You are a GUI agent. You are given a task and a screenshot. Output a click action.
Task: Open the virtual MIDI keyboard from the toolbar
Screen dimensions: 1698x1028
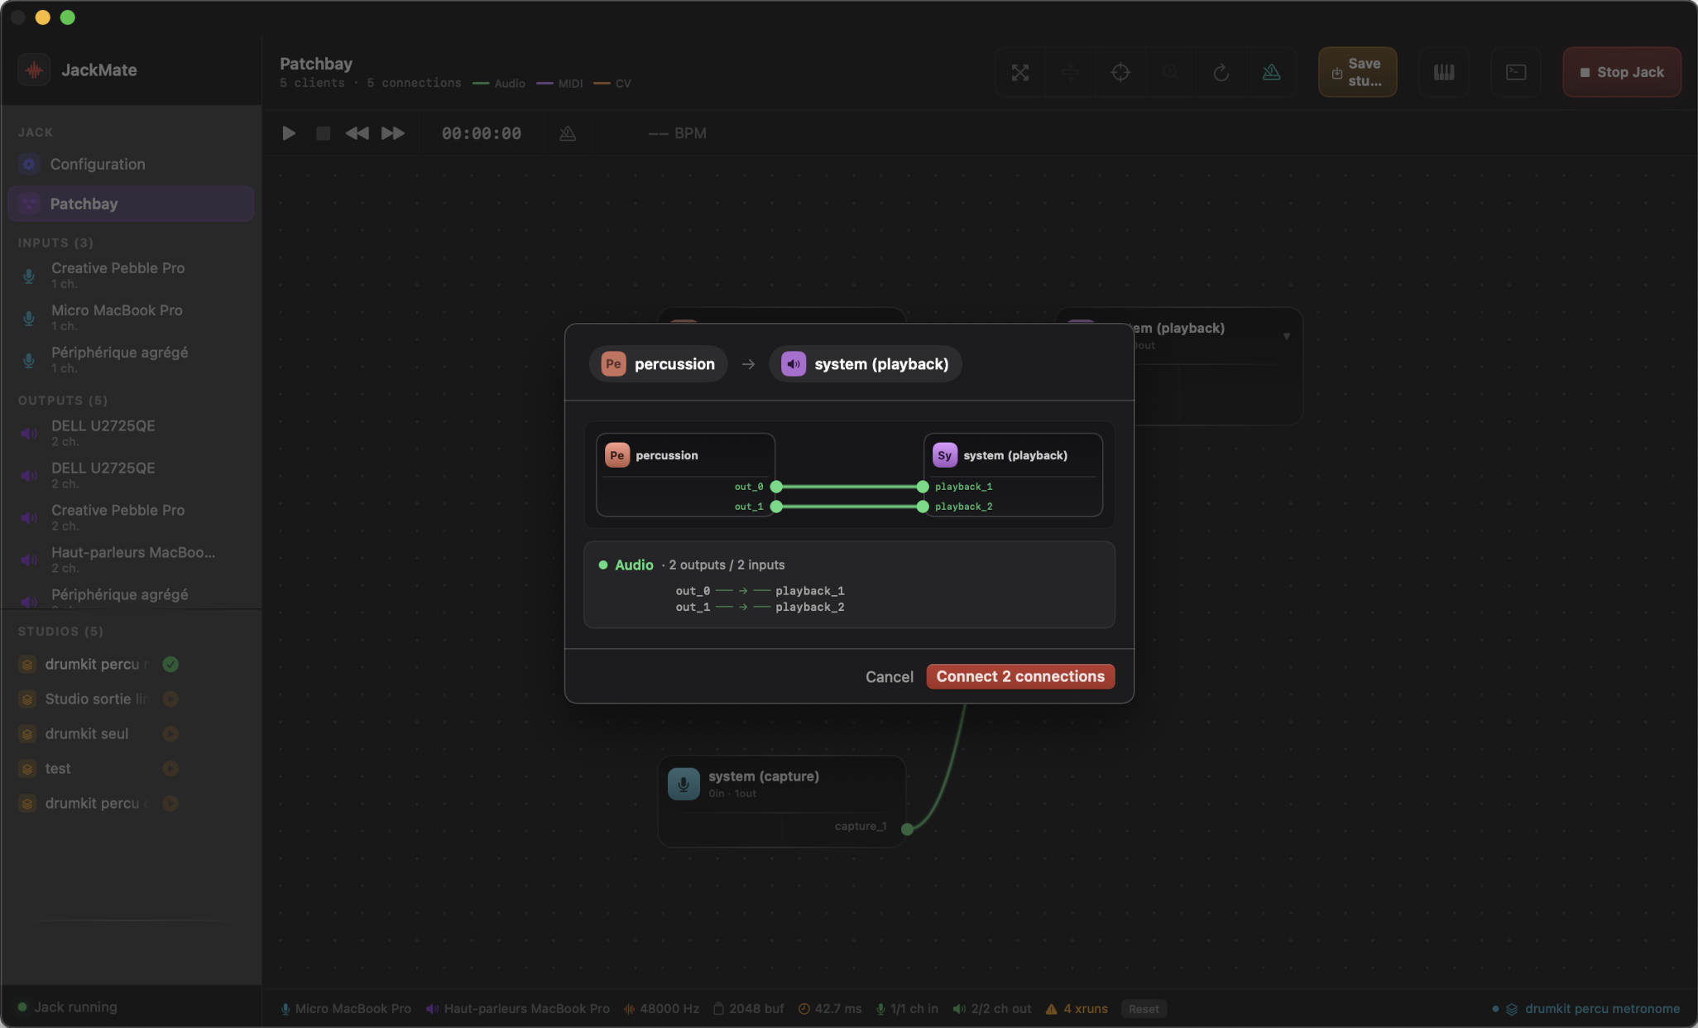[x=1443, y=72]
